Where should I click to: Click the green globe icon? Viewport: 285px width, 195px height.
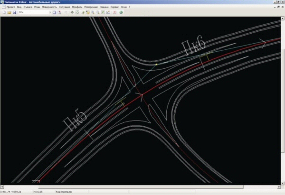(x=121, y=12)
